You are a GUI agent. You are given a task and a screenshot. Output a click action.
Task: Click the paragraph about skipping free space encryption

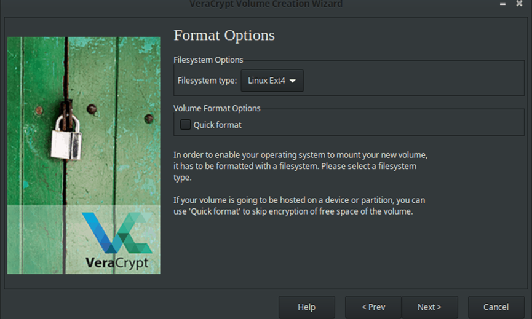coord(300,206)
